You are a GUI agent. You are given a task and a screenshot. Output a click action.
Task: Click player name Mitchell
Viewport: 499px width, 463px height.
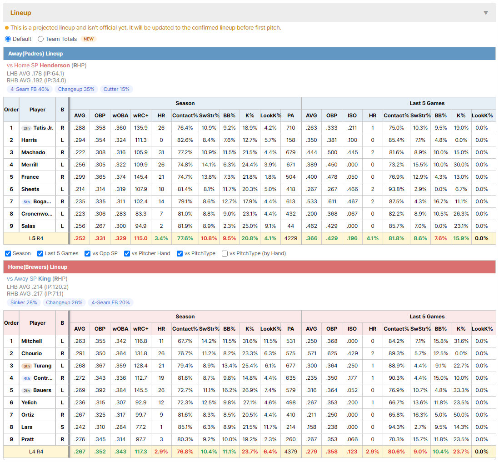31,342
